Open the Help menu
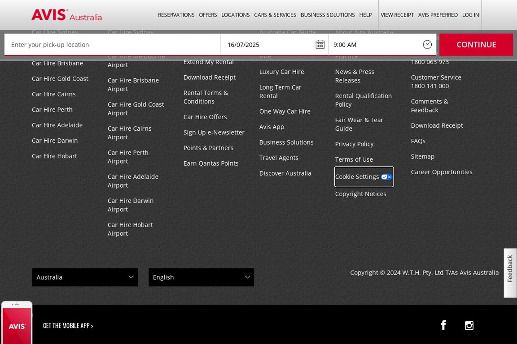 365,15
